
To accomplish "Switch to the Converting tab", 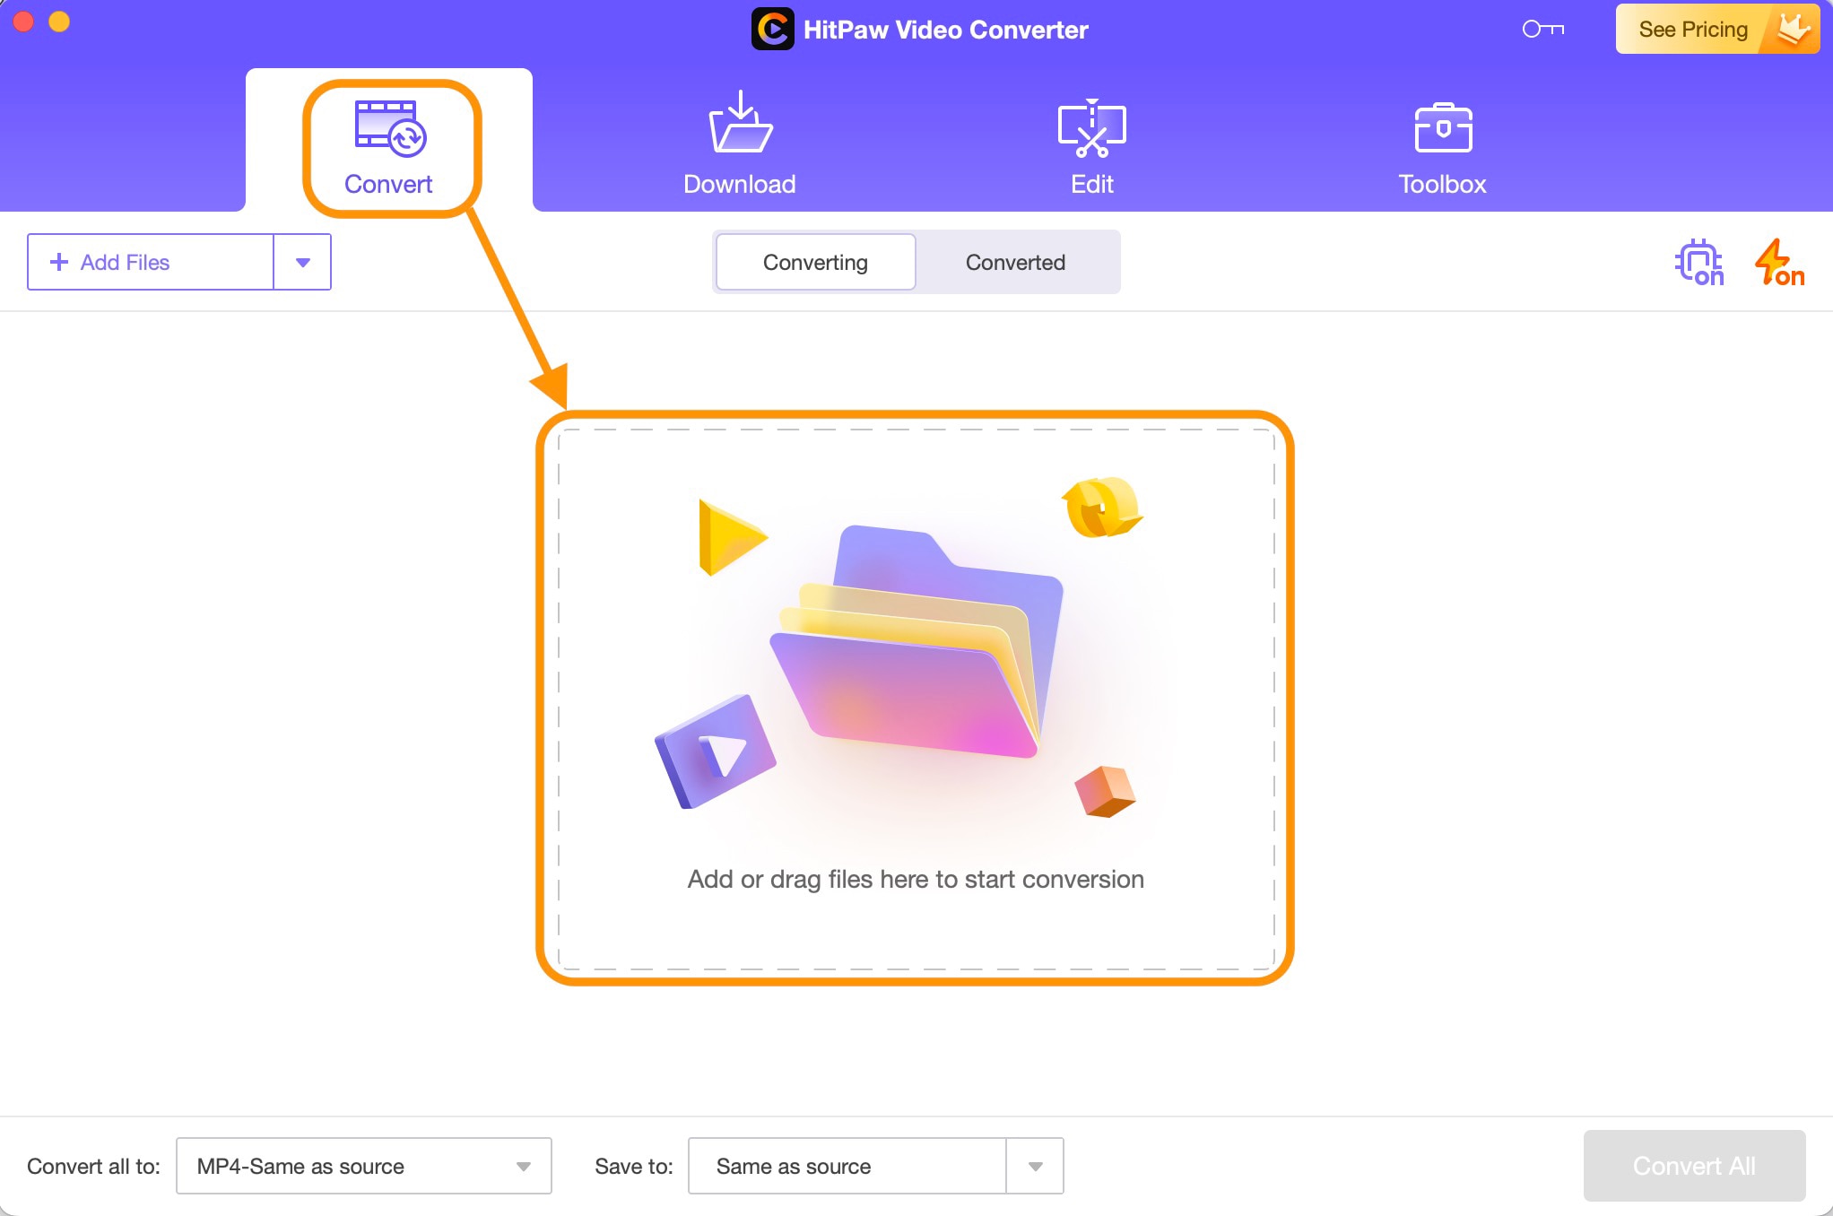I will [x=814, y=261].
